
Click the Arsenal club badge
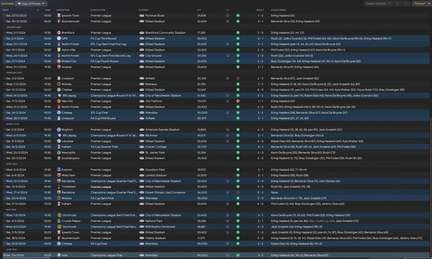[x=59, y=67]
